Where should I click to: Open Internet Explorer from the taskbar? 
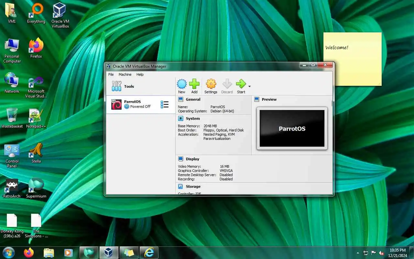click(x=149, y=253)
